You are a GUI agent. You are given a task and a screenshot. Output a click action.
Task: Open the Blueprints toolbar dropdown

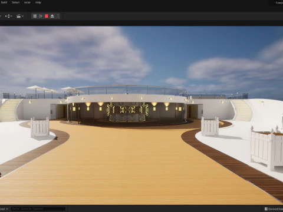pos(9,16)
